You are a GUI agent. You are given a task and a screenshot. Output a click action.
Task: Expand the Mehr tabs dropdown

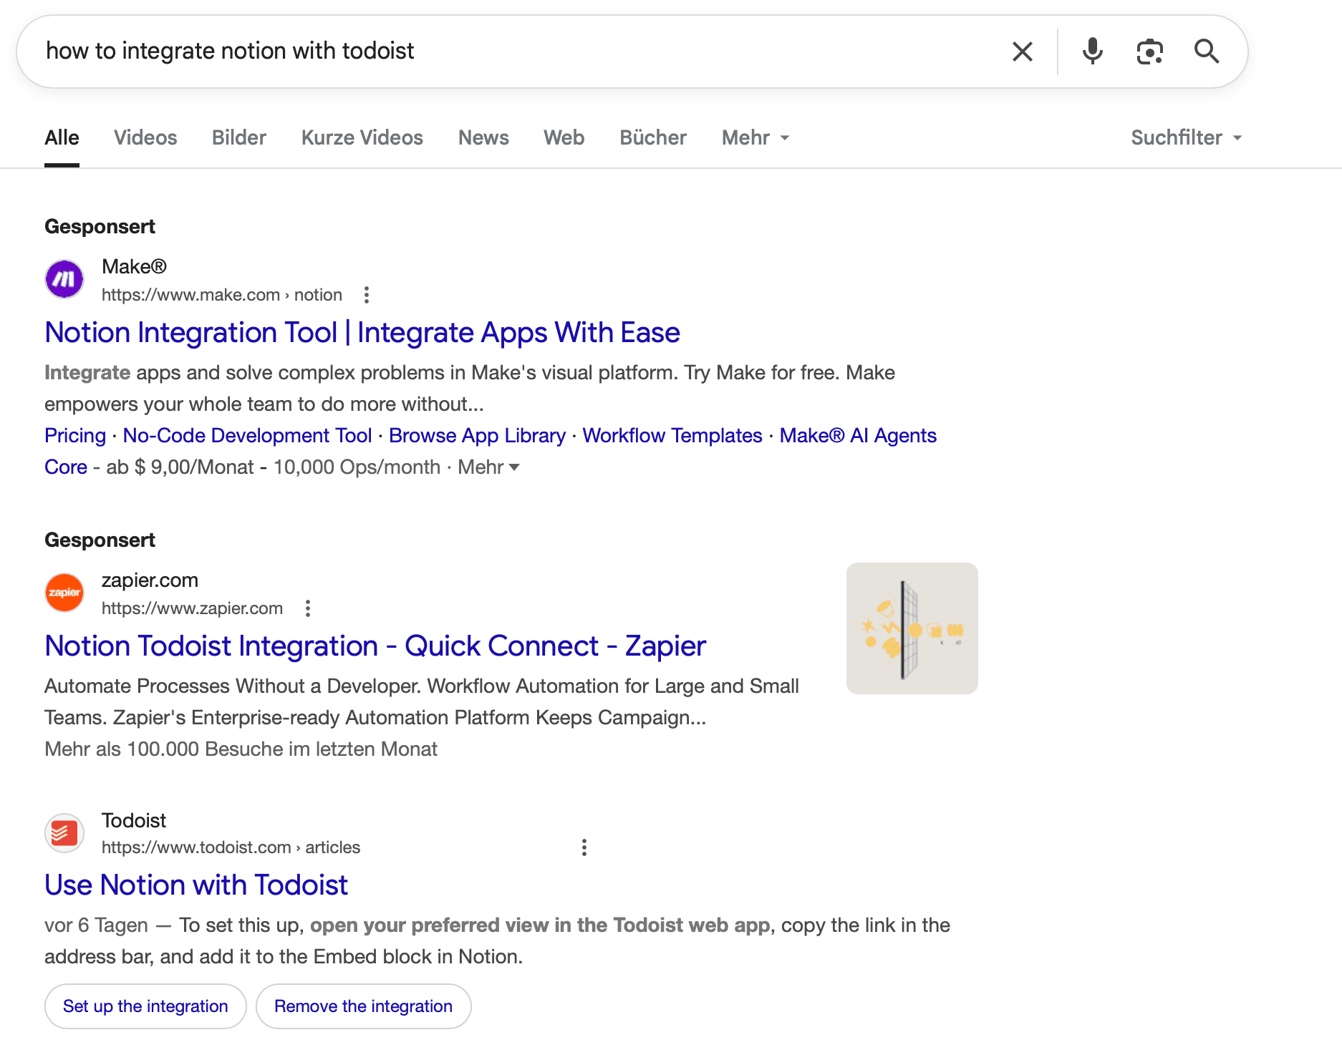pyautogui.click(x=756, y=137)
